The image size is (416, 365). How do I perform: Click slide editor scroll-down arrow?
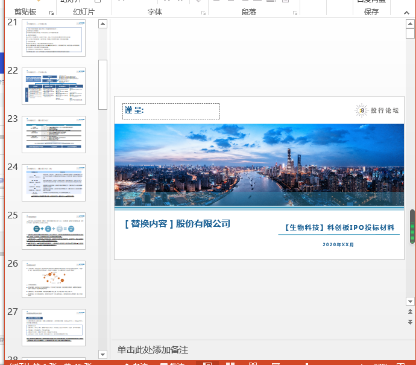pos(410,301)
